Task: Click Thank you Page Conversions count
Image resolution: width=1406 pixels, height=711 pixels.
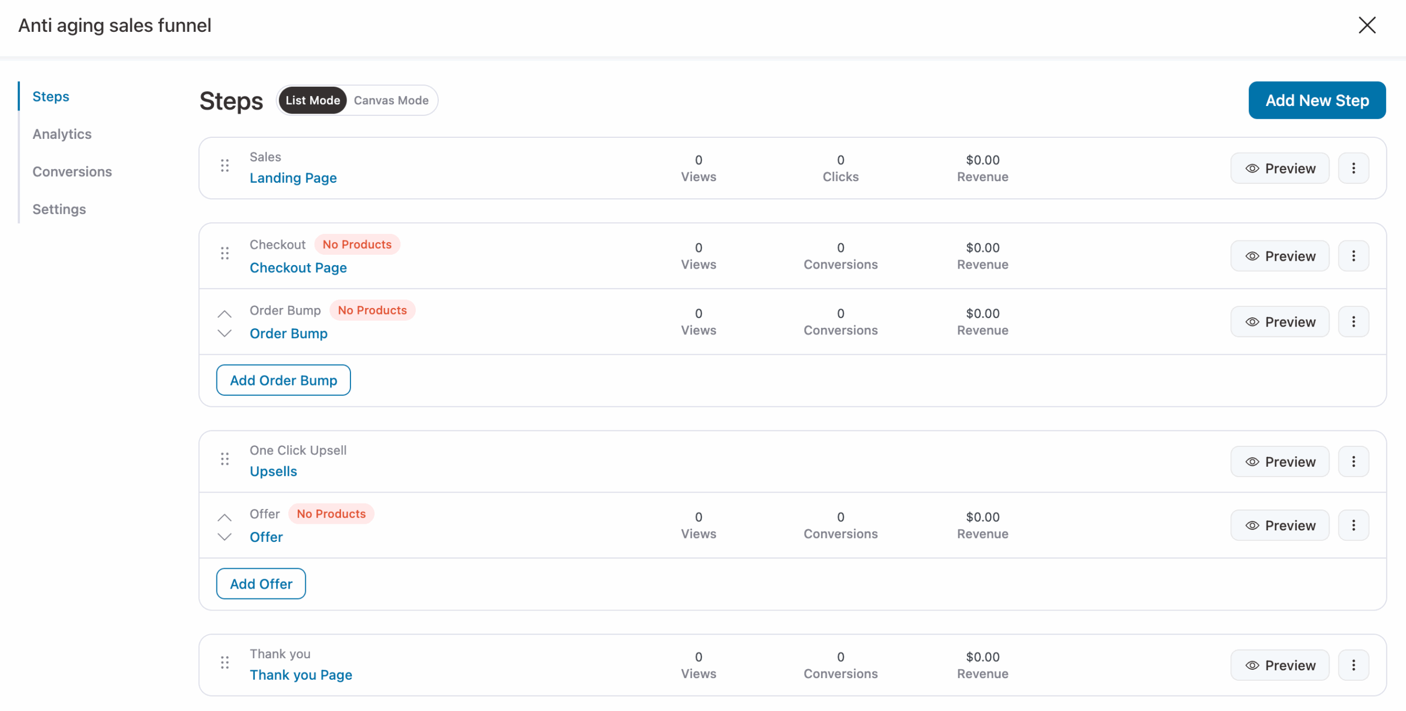Action: (840, 657)
